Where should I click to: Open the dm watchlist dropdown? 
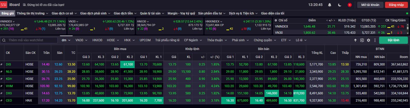[66, 40]
